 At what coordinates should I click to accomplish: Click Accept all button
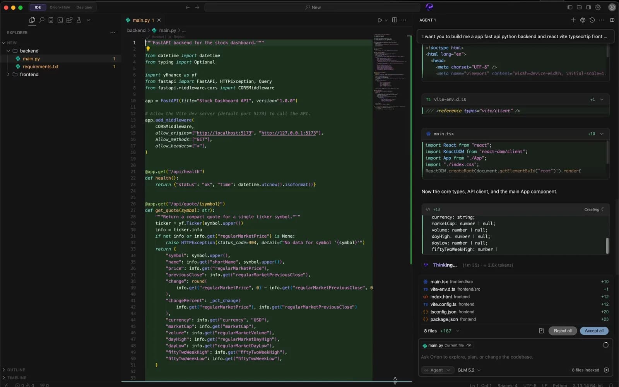[594, 331]
